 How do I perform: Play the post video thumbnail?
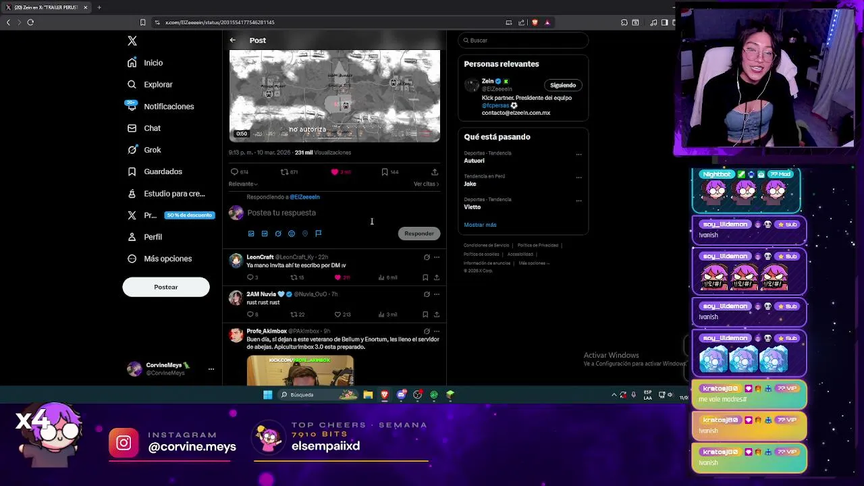pyautogui.click(x=335, y=96)
